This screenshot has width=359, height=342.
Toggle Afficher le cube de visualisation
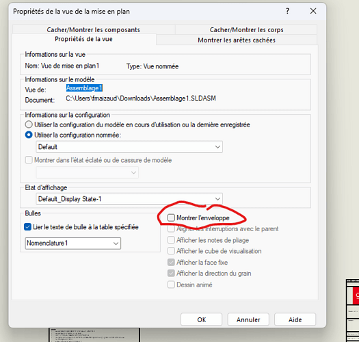coord(171,251)
